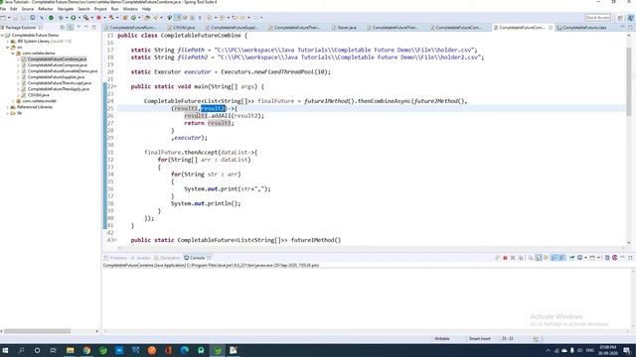This screenshot has width=636, height=357.
Task: Toggle Scroll Lock in Console toolbar
Action: [x=539, y=258]
